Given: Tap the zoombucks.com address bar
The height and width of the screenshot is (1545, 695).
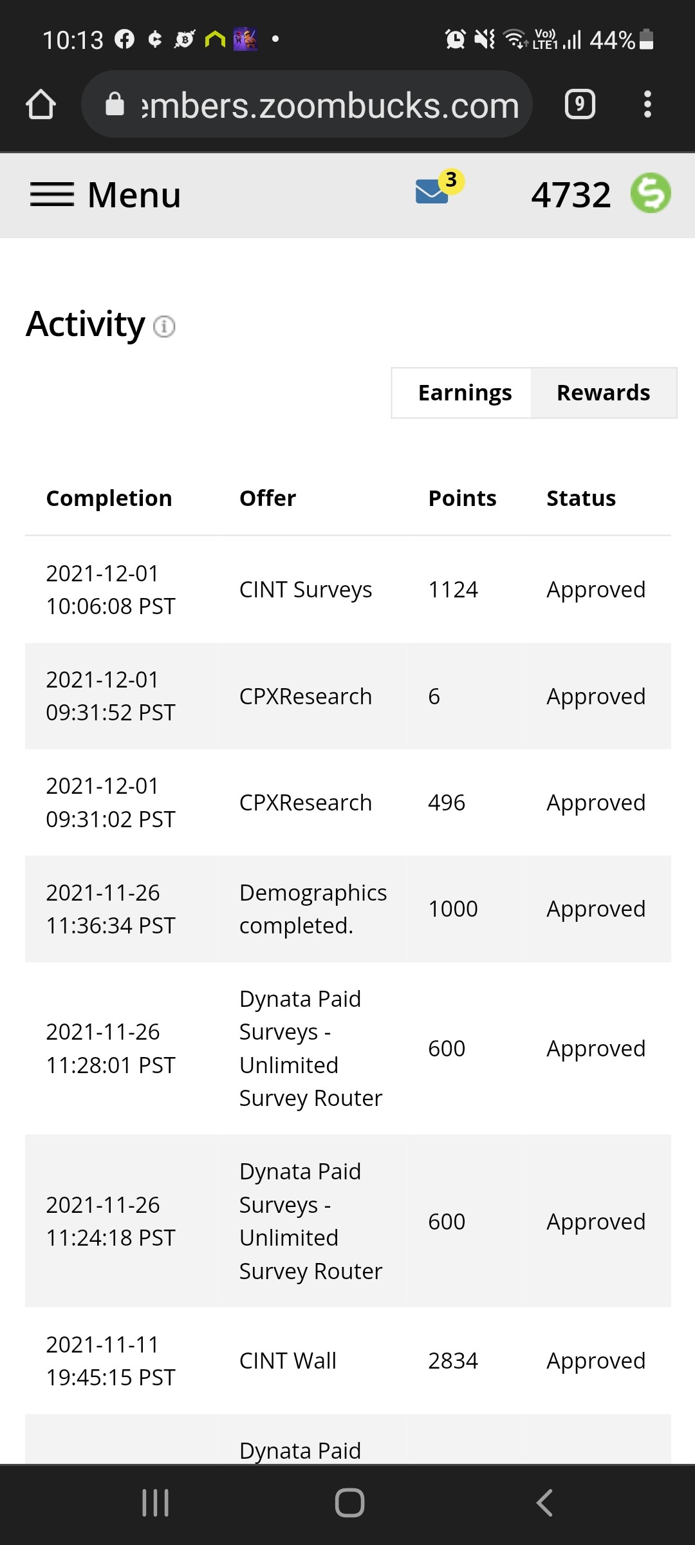Looking at the screenshot, I should (x=307, y=104).
